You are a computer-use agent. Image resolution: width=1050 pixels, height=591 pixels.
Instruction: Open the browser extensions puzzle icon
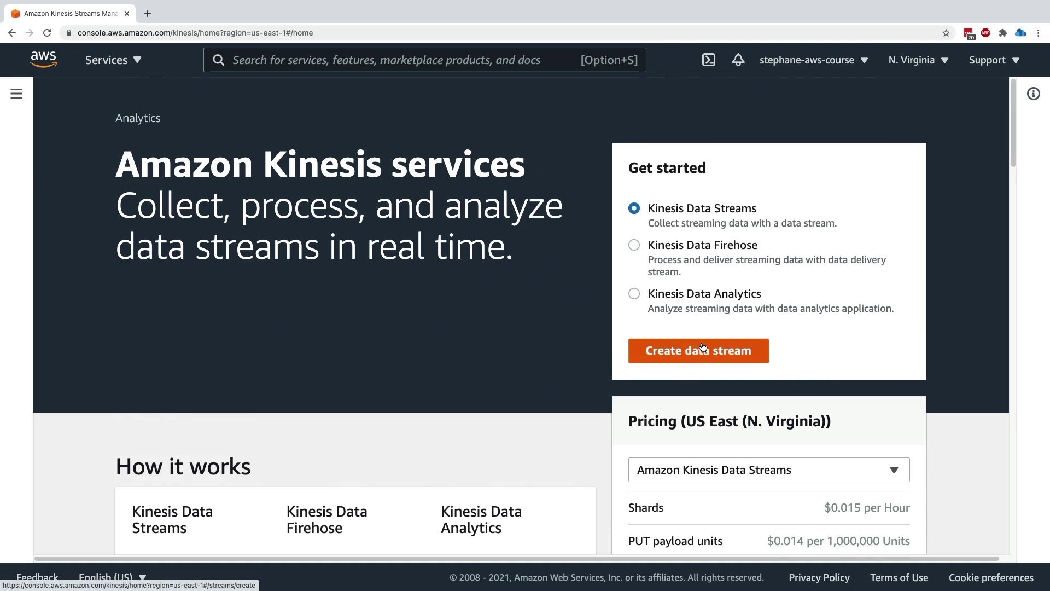[1002, 33]
